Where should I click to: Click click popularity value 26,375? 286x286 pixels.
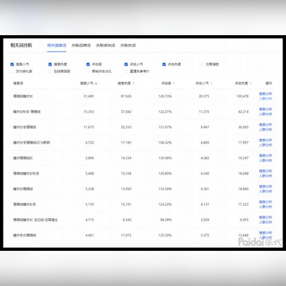[x=204, y=97]
